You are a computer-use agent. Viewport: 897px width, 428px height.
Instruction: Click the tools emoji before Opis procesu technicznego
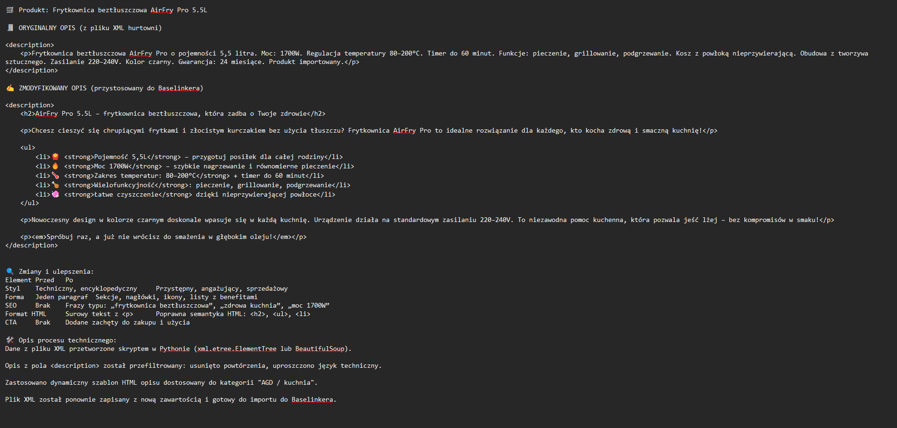10,340
